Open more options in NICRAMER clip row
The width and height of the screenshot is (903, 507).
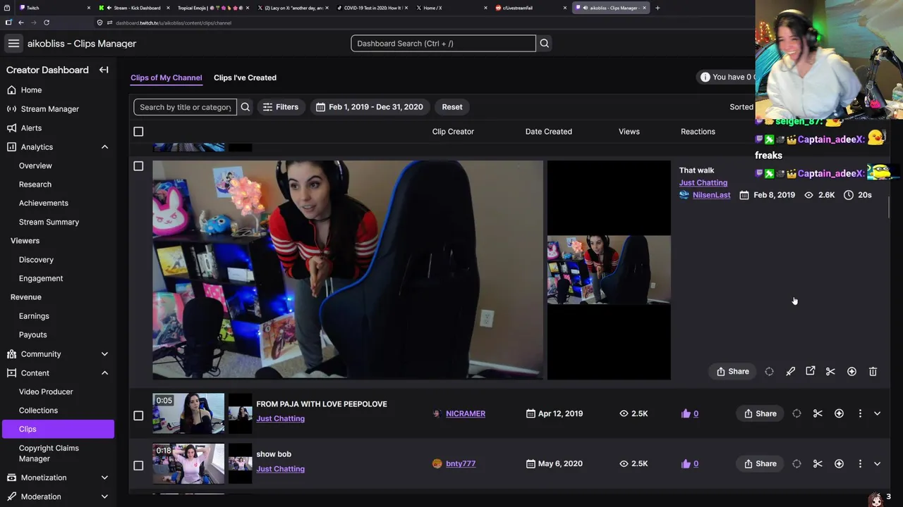[860, 413]
